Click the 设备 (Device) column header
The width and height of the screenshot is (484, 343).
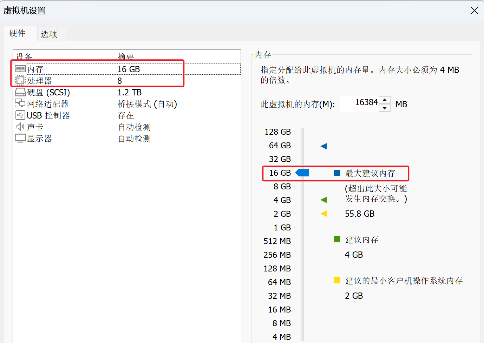pos(24,56)
